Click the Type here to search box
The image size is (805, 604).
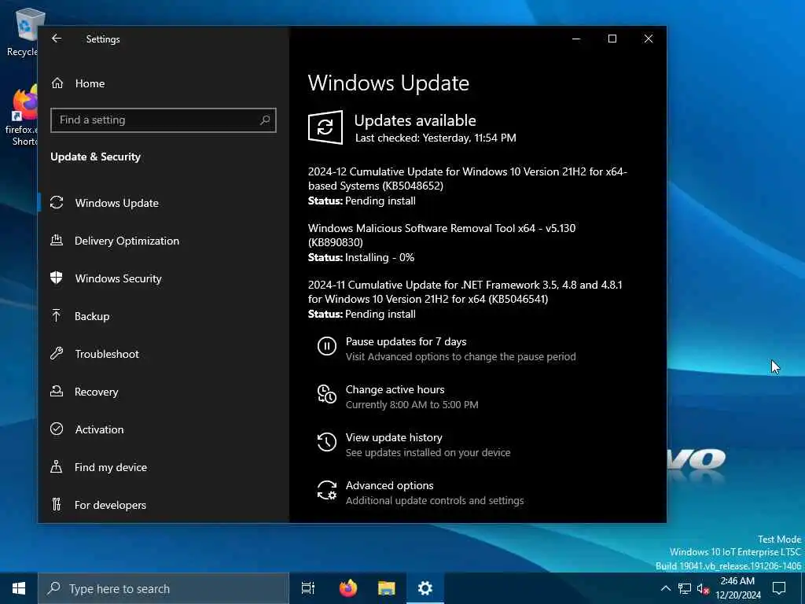164,588
